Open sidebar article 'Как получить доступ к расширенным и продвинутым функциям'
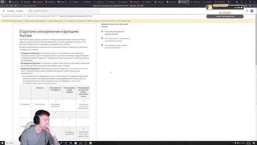This screenshot has width=257, height=145. click(x=117, y=39)
